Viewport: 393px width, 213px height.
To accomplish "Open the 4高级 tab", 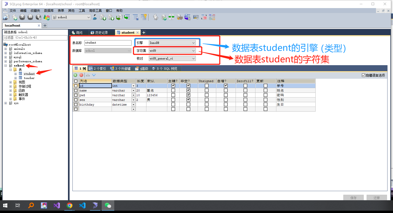I will point(142,69).
